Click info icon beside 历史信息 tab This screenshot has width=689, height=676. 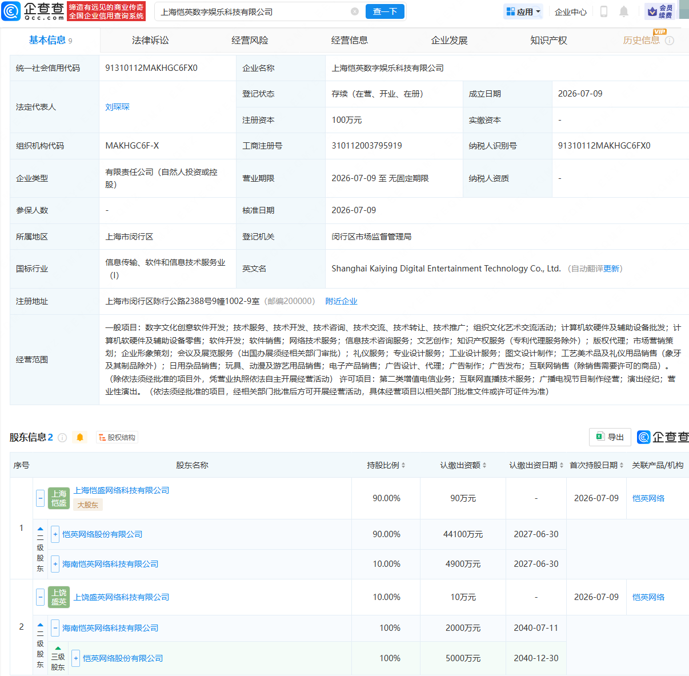pos(670,41)
